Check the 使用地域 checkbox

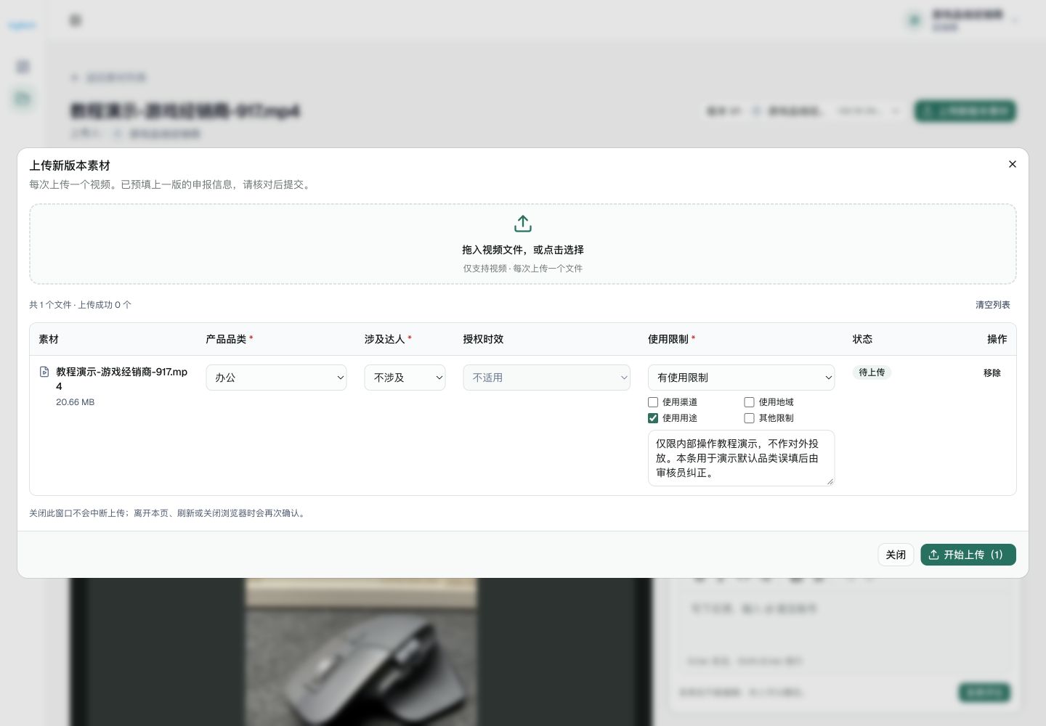[x=749, y=402]
